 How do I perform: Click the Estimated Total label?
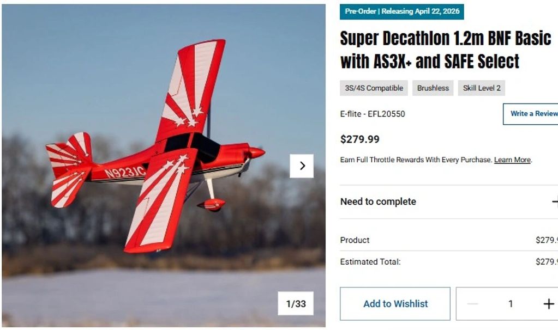370,262
